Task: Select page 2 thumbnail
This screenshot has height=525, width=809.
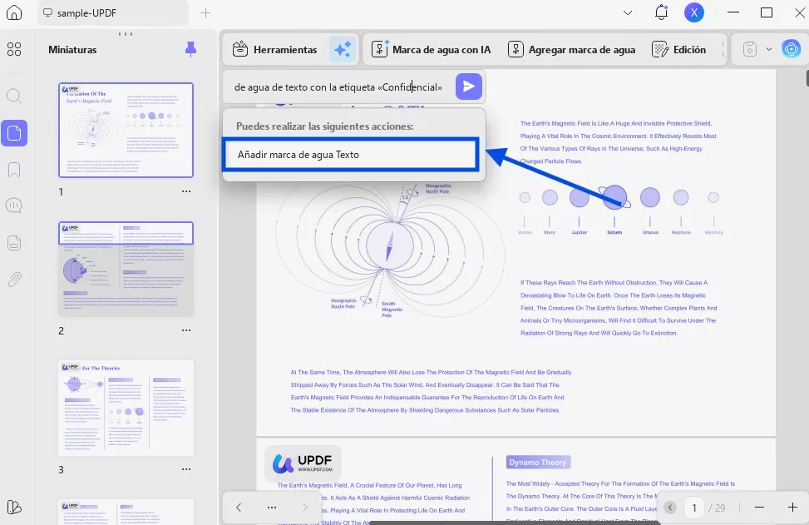Action: pos(126,269)
